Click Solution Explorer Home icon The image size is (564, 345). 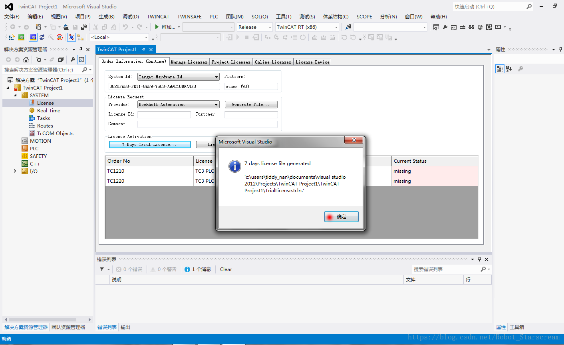click(x=26, y=60)
